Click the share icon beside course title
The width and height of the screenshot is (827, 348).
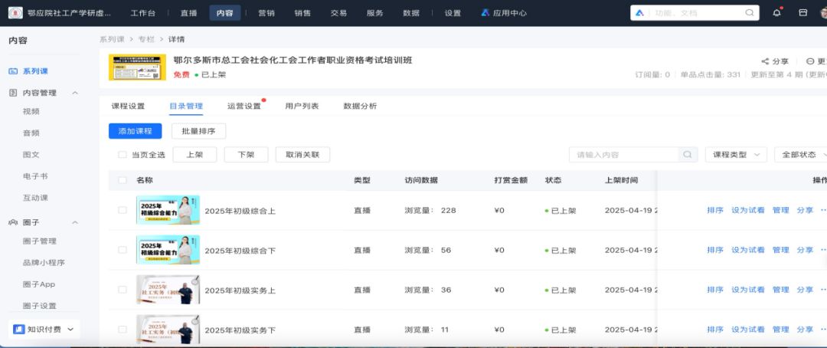tap(765, 61)
